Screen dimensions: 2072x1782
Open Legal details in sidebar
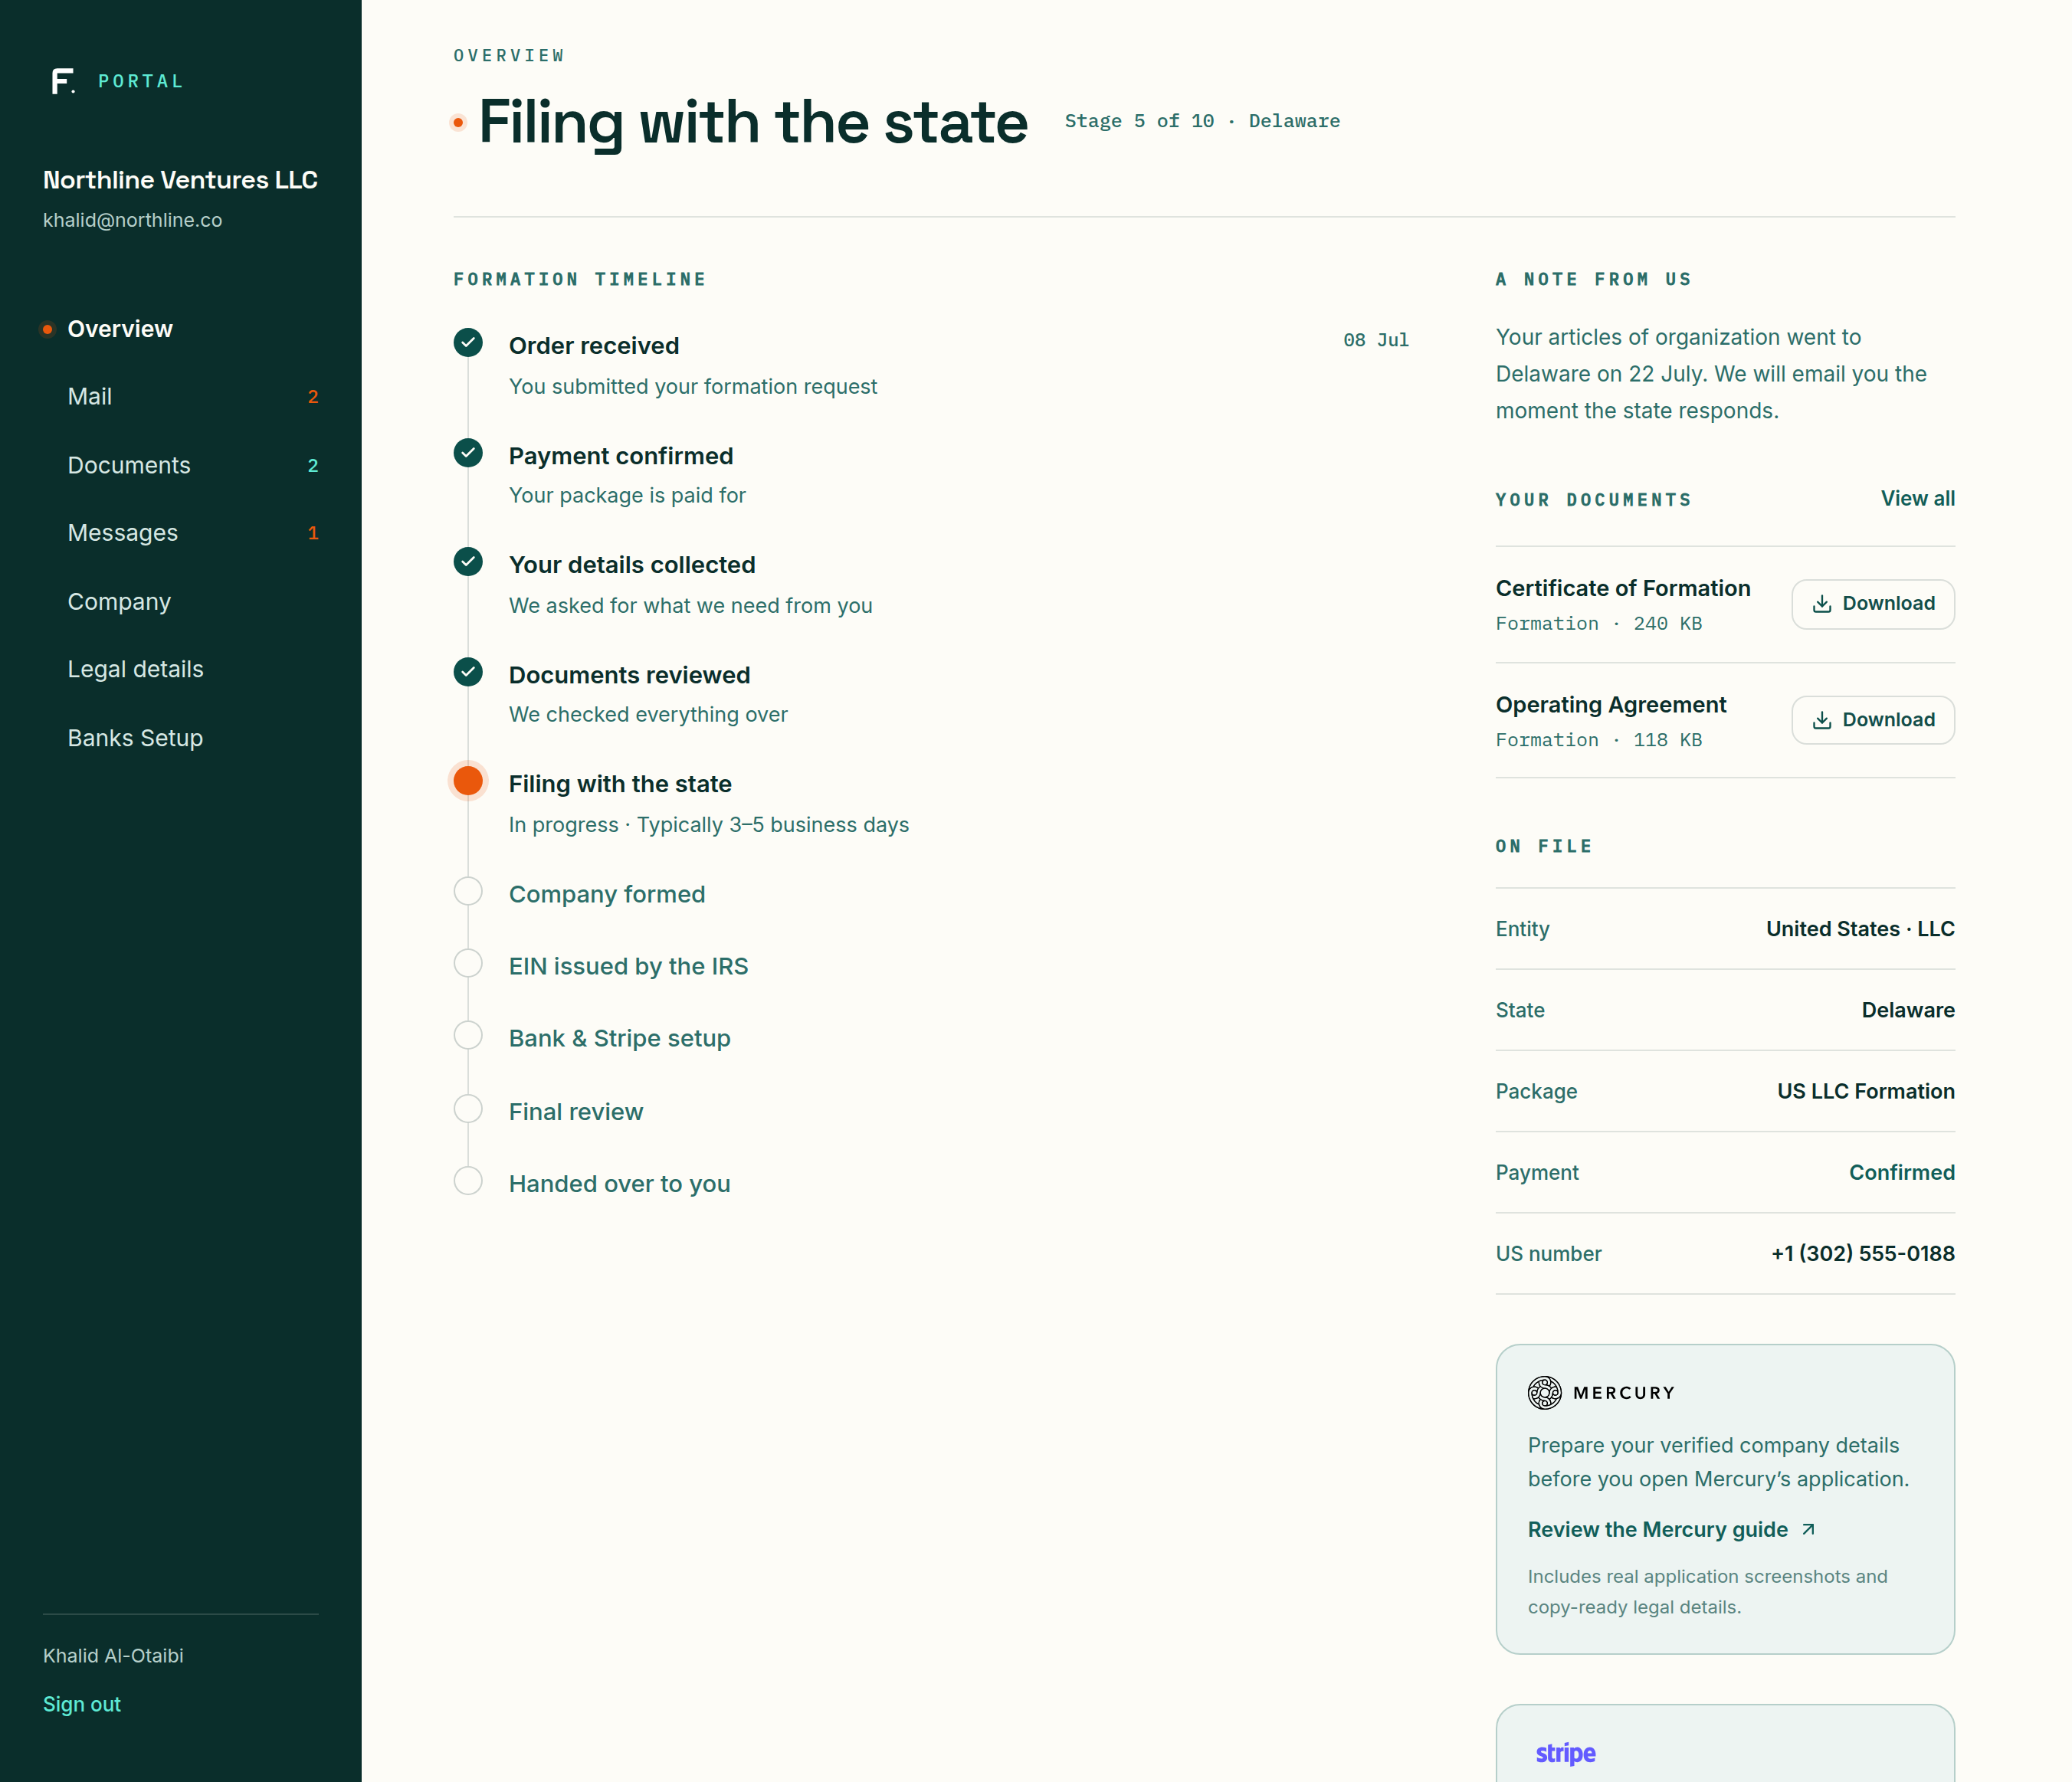coord(135,669)
